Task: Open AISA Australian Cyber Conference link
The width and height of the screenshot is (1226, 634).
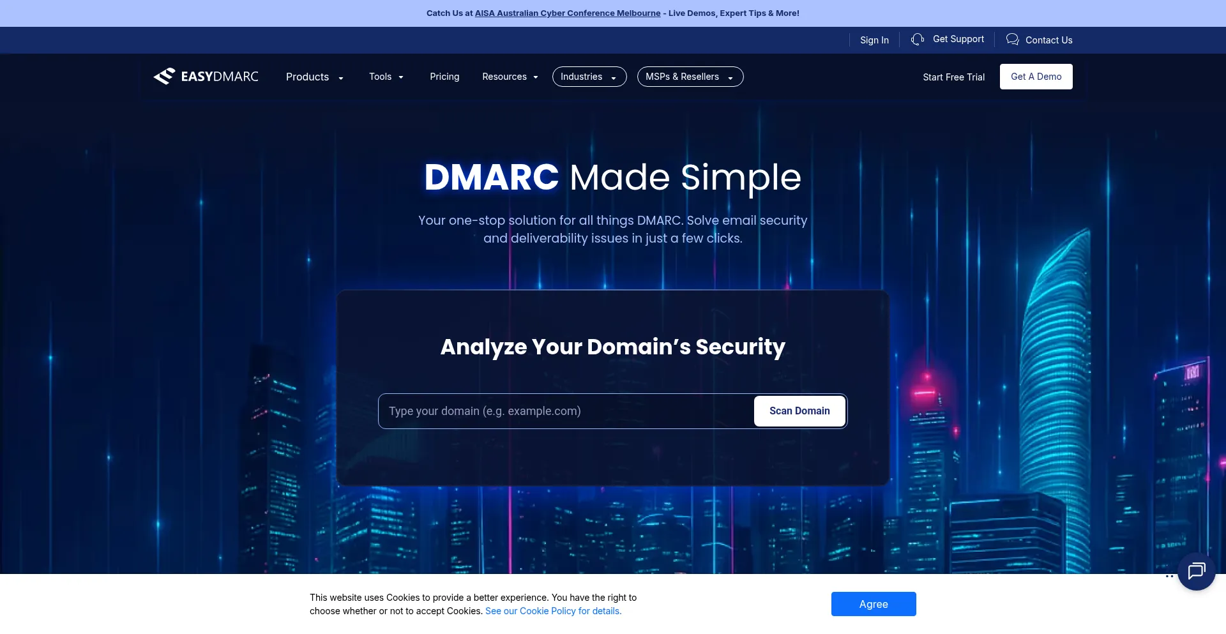Action: [567, 13]
